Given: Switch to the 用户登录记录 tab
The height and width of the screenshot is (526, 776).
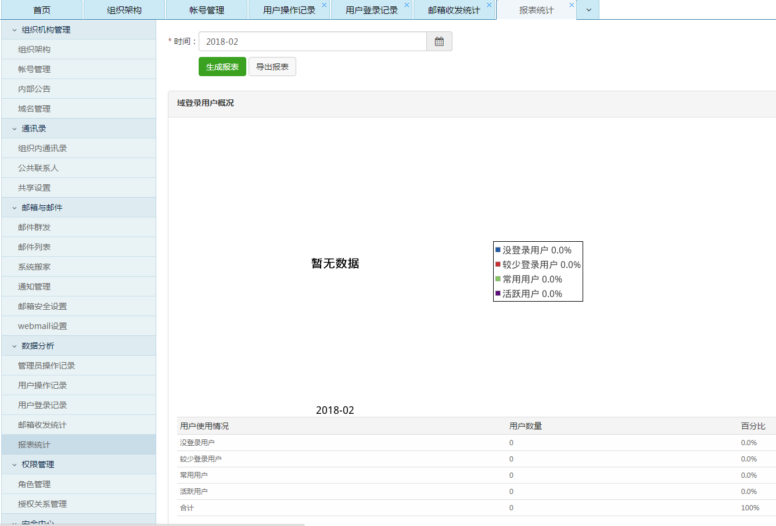Looking at the screenshot, I should click(372, 10).
